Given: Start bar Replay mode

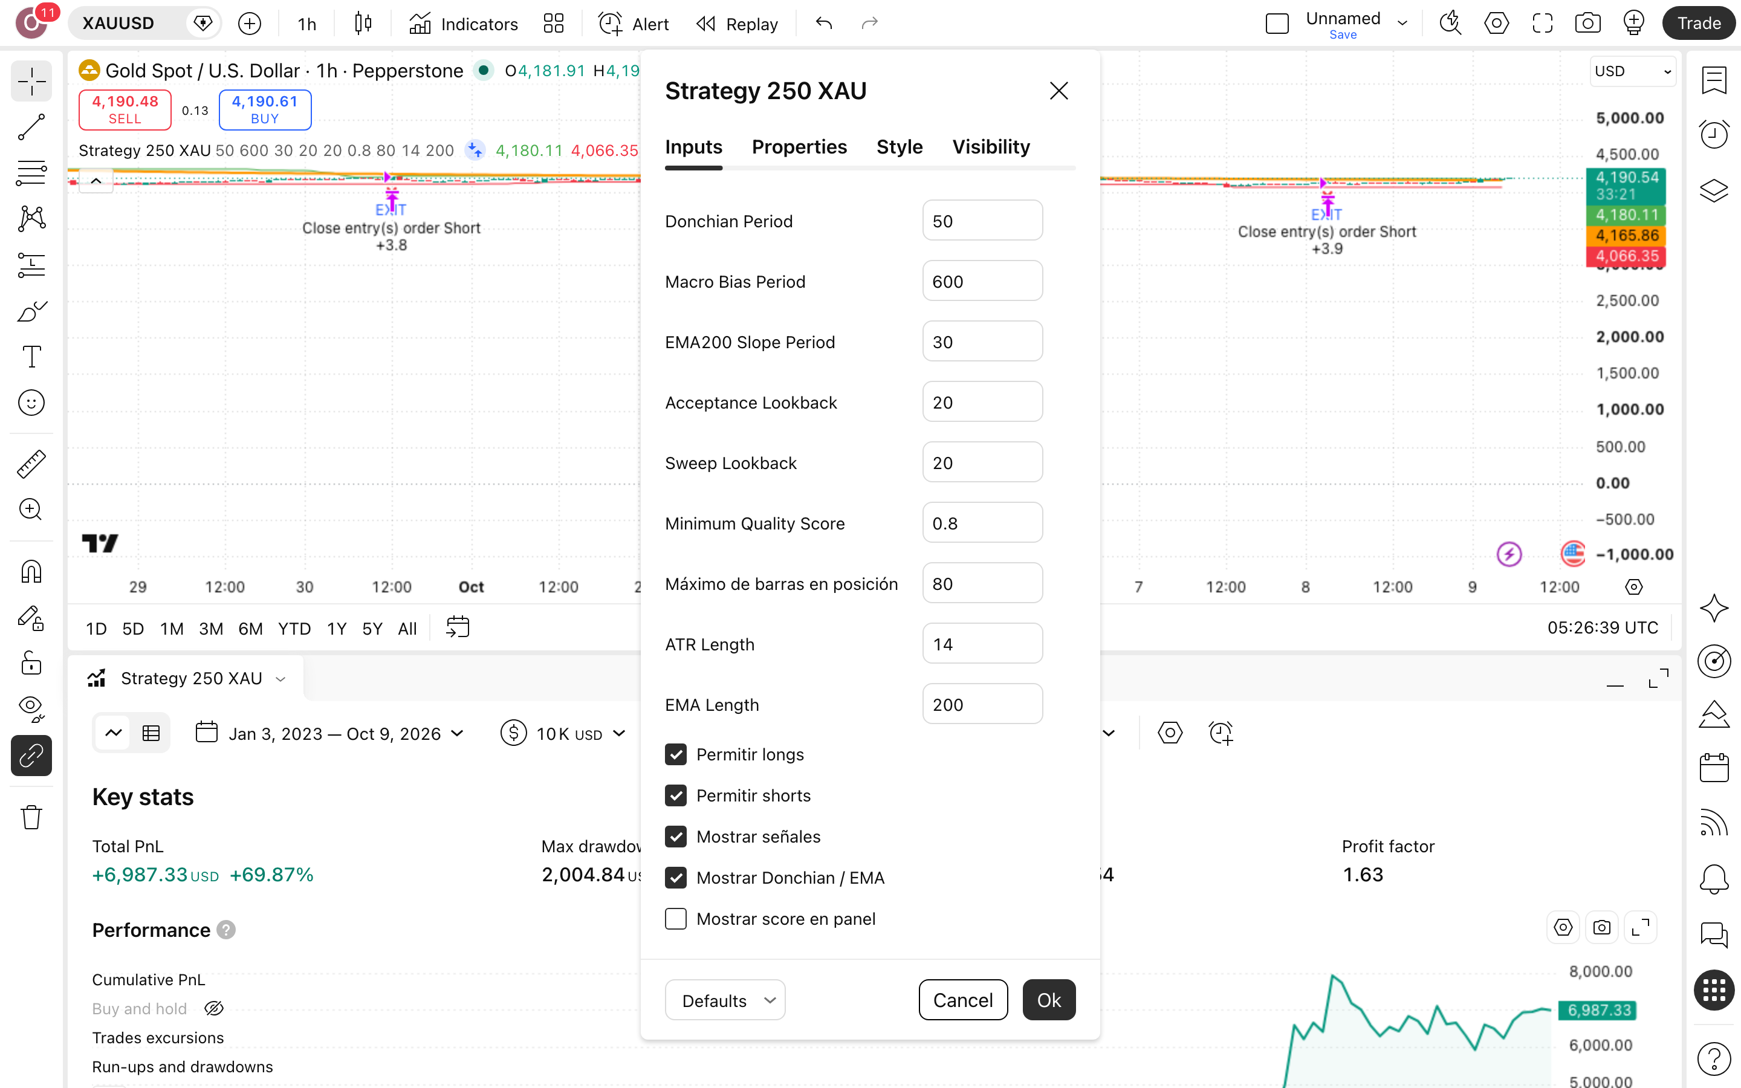Looking at the screenshot, I should (x=738, y=24).
